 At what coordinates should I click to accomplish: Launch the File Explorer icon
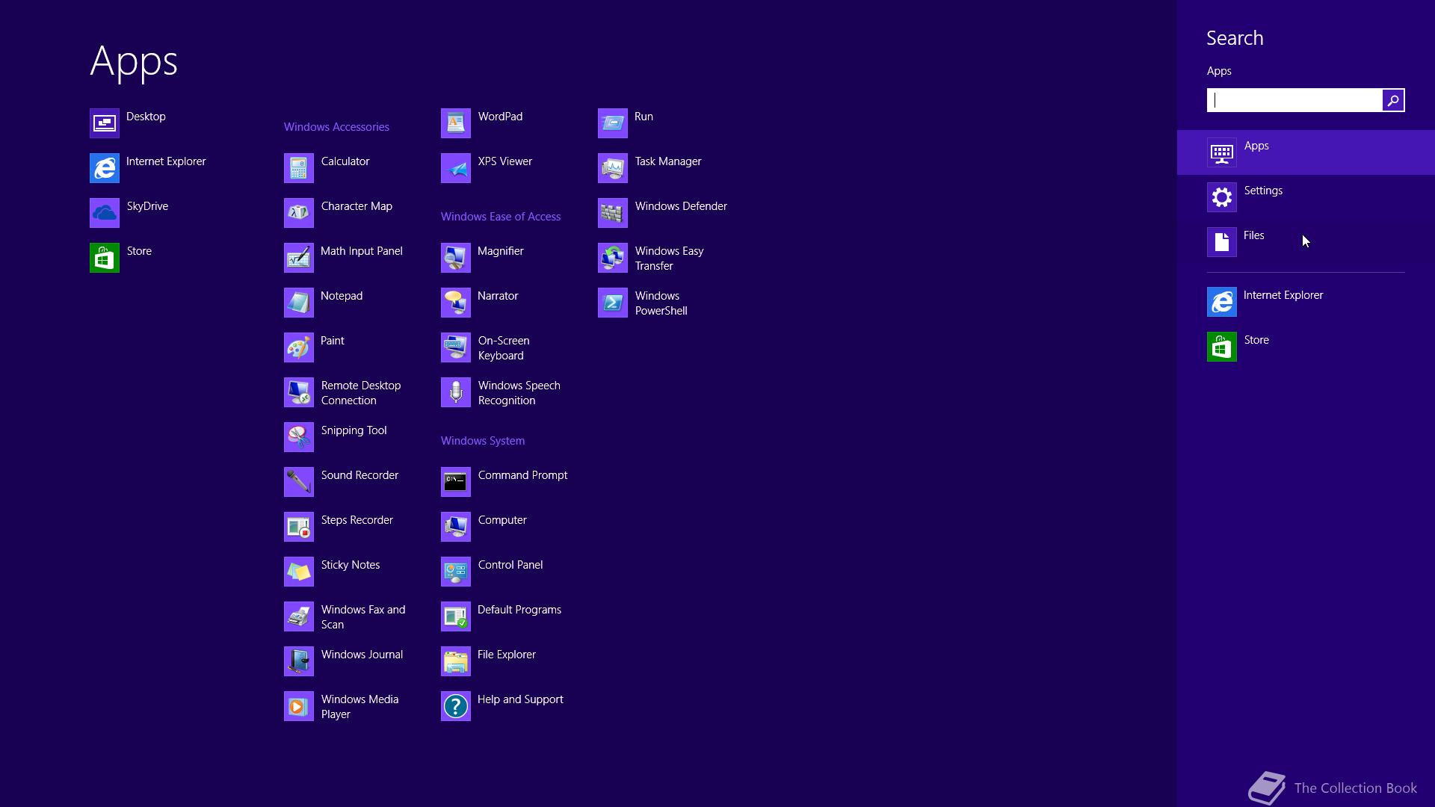[456, 661]
